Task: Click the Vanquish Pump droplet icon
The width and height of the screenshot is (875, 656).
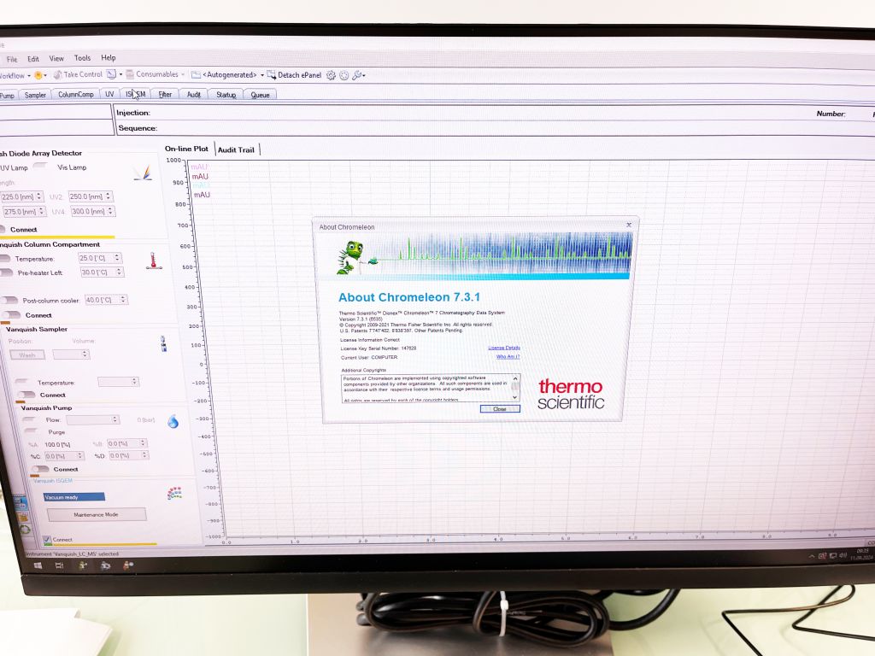Action: point(172,420)
